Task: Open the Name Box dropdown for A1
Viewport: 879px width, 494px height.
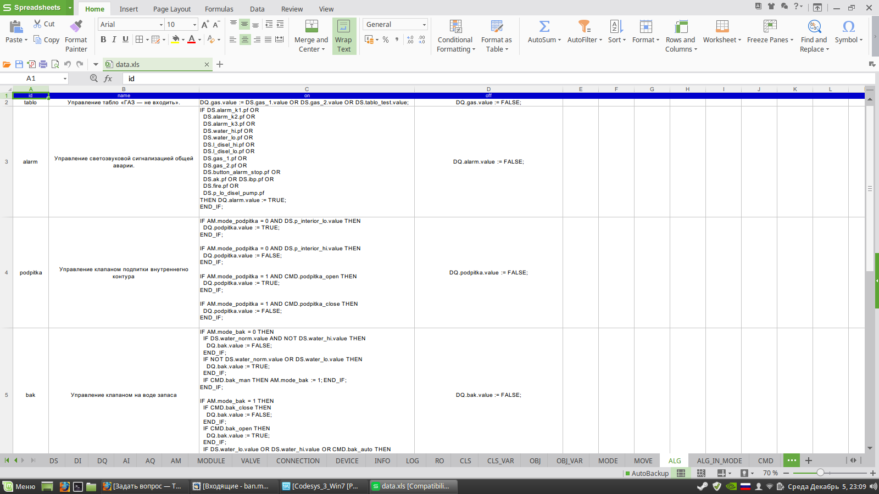Action: tap(65, 78)
